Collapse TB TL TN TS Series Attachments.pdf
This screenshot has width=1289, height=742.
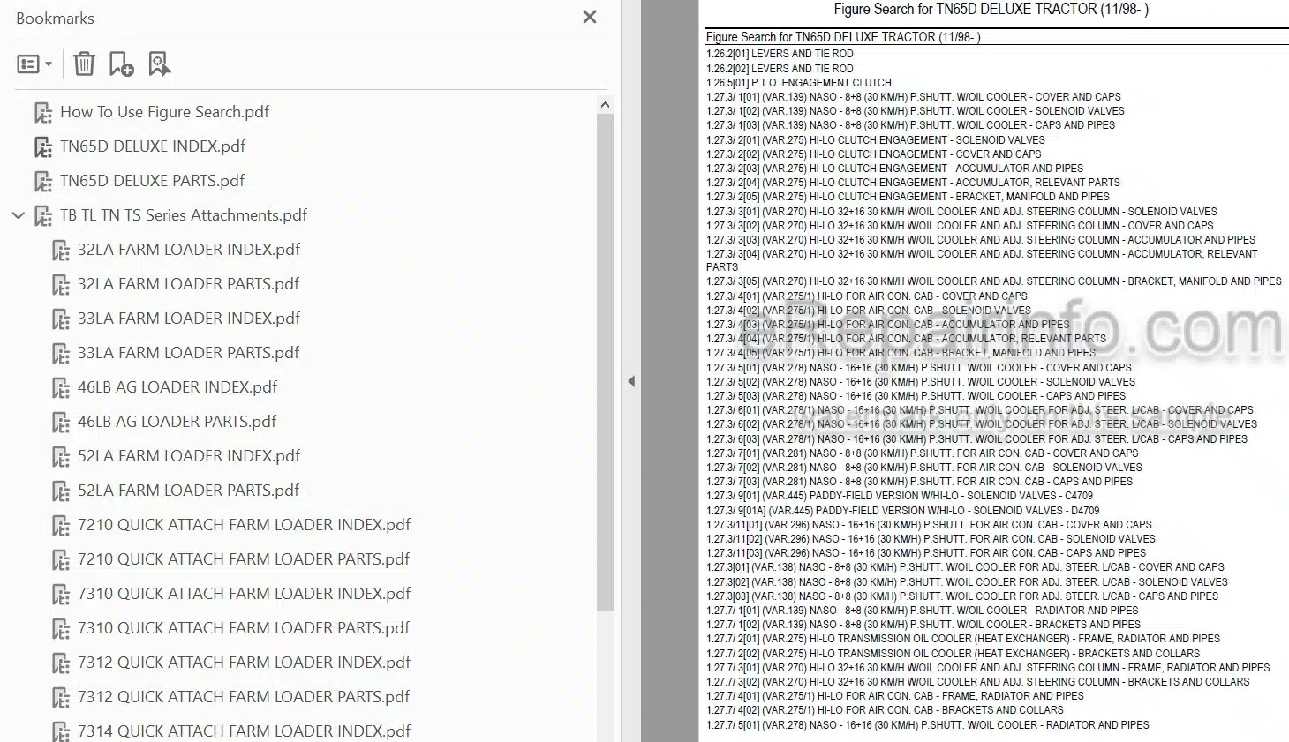(18, 215)
